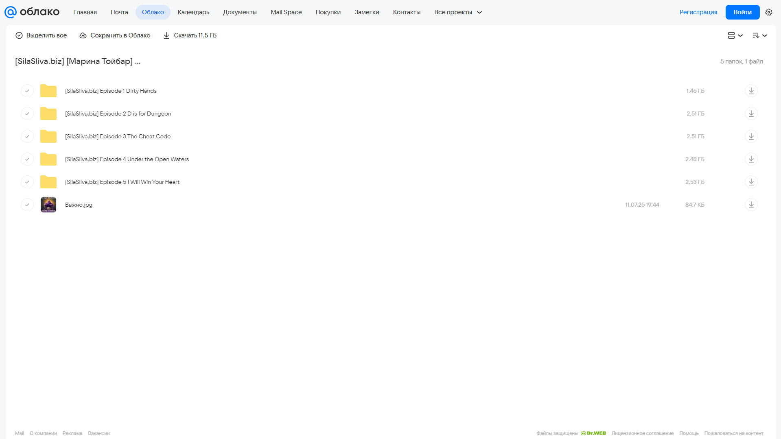Click the Войти button
The width and height of the screenshot is (781, 439).
(x=742, y=12)
